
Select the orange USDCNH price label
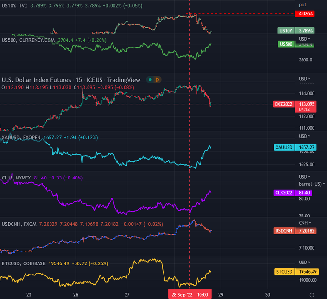[284, 231]
